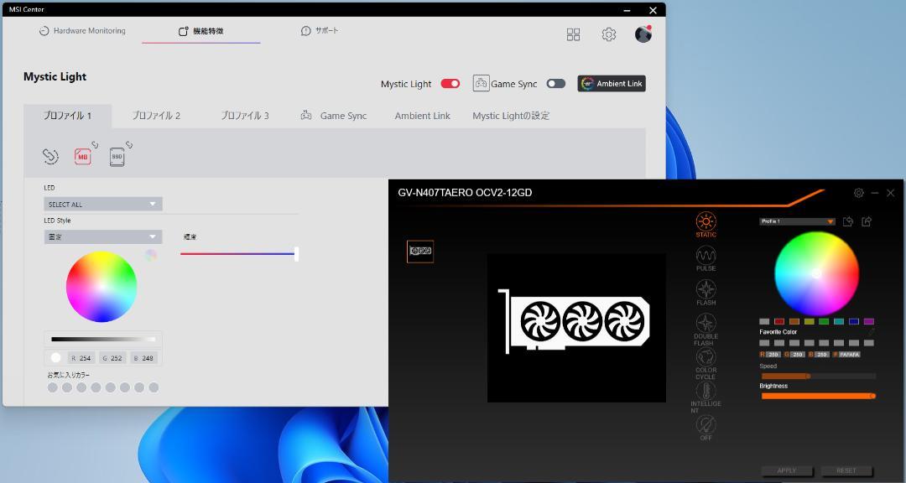
Task: Open the Ambient Link tab
Action: coord(422,116)
